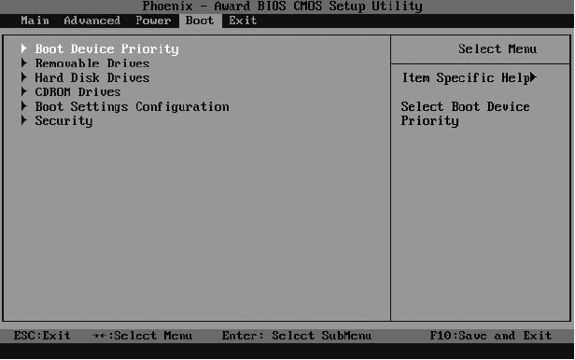Screen dimensions: 575x360
Task: Select the Security submenu entry
Action: point(63,121)
